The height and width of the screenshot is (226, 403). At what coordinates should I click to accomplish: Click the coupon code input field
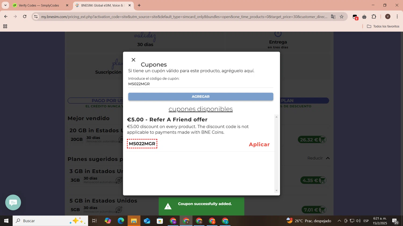click(201, 84)
